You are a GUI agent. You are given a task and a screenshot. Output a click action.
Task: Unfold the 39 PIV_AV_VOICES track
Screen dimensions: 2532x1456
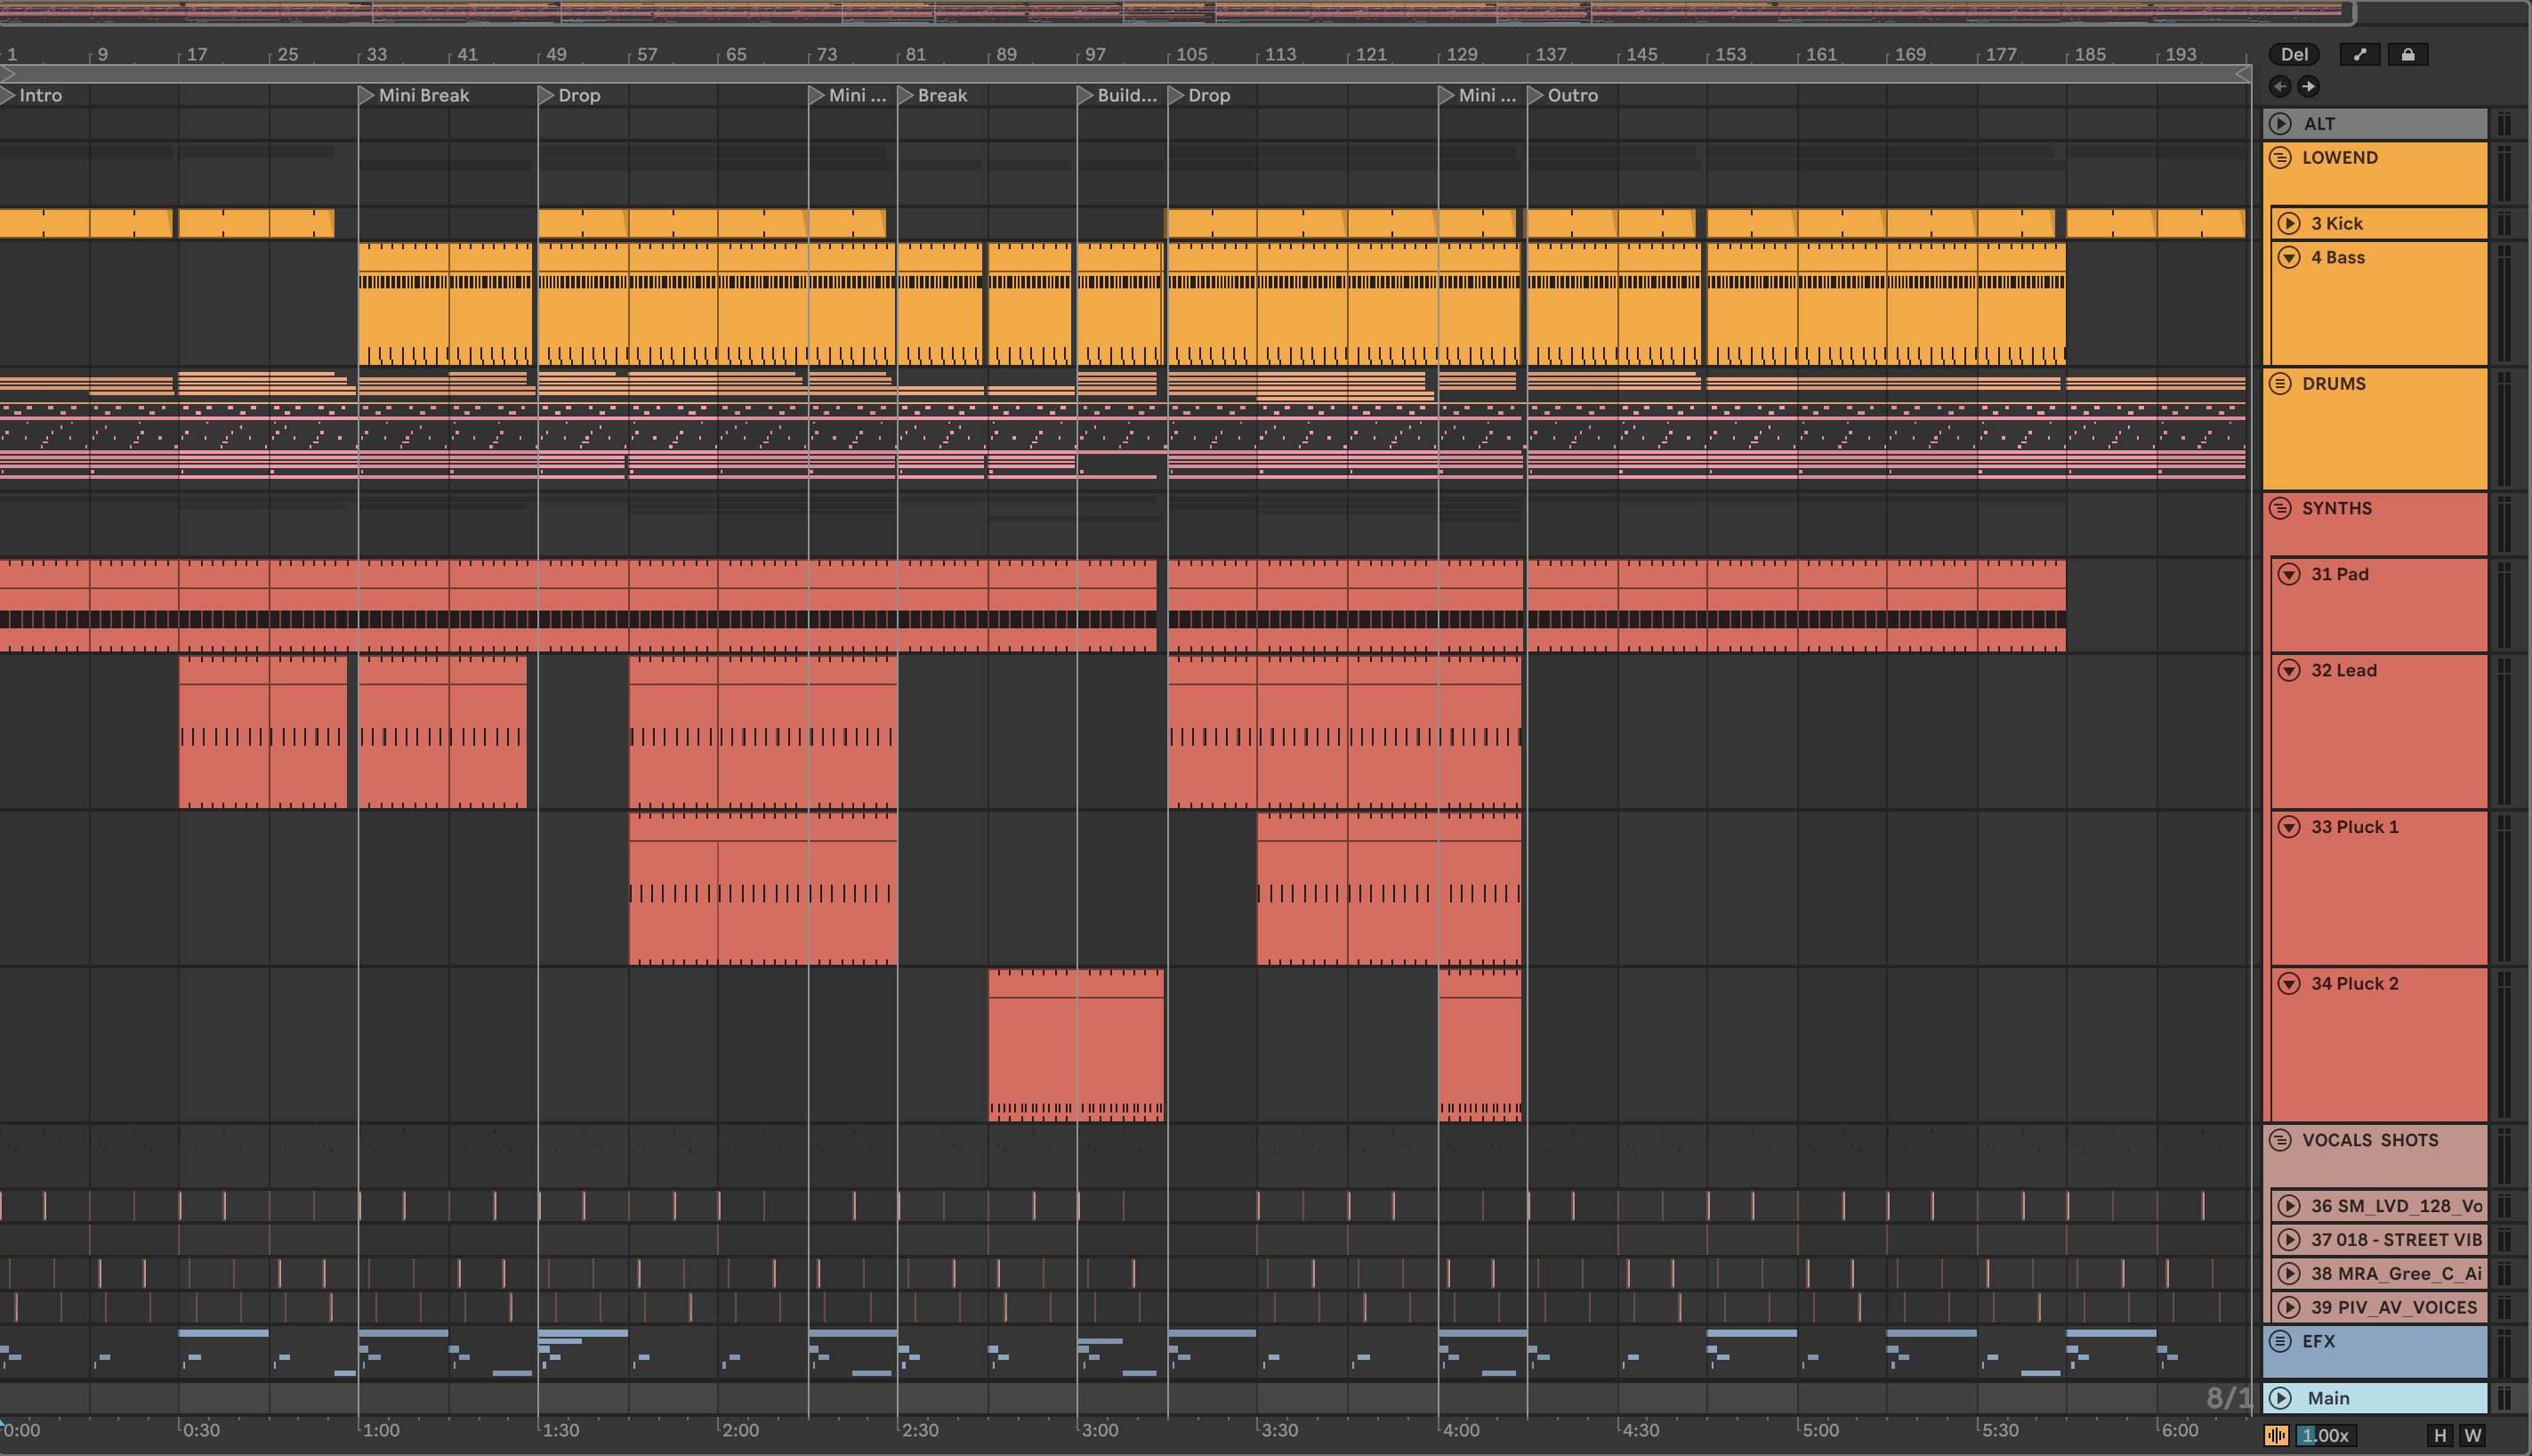coord(2289,1308)
